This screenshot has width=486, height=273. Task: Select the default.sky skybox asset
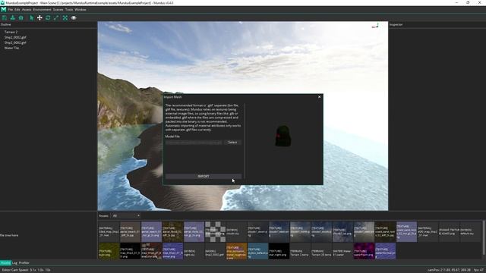point(470,231)
